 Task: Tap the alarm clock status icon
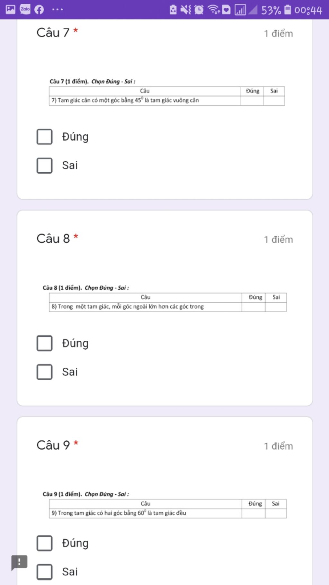coord(199,10)
